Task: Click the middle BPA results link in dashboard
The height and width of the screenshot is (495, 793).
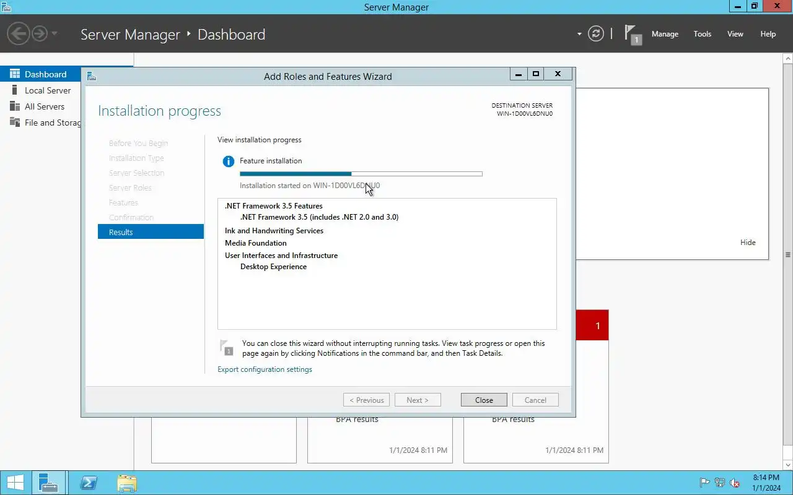Action: [357, 420]
